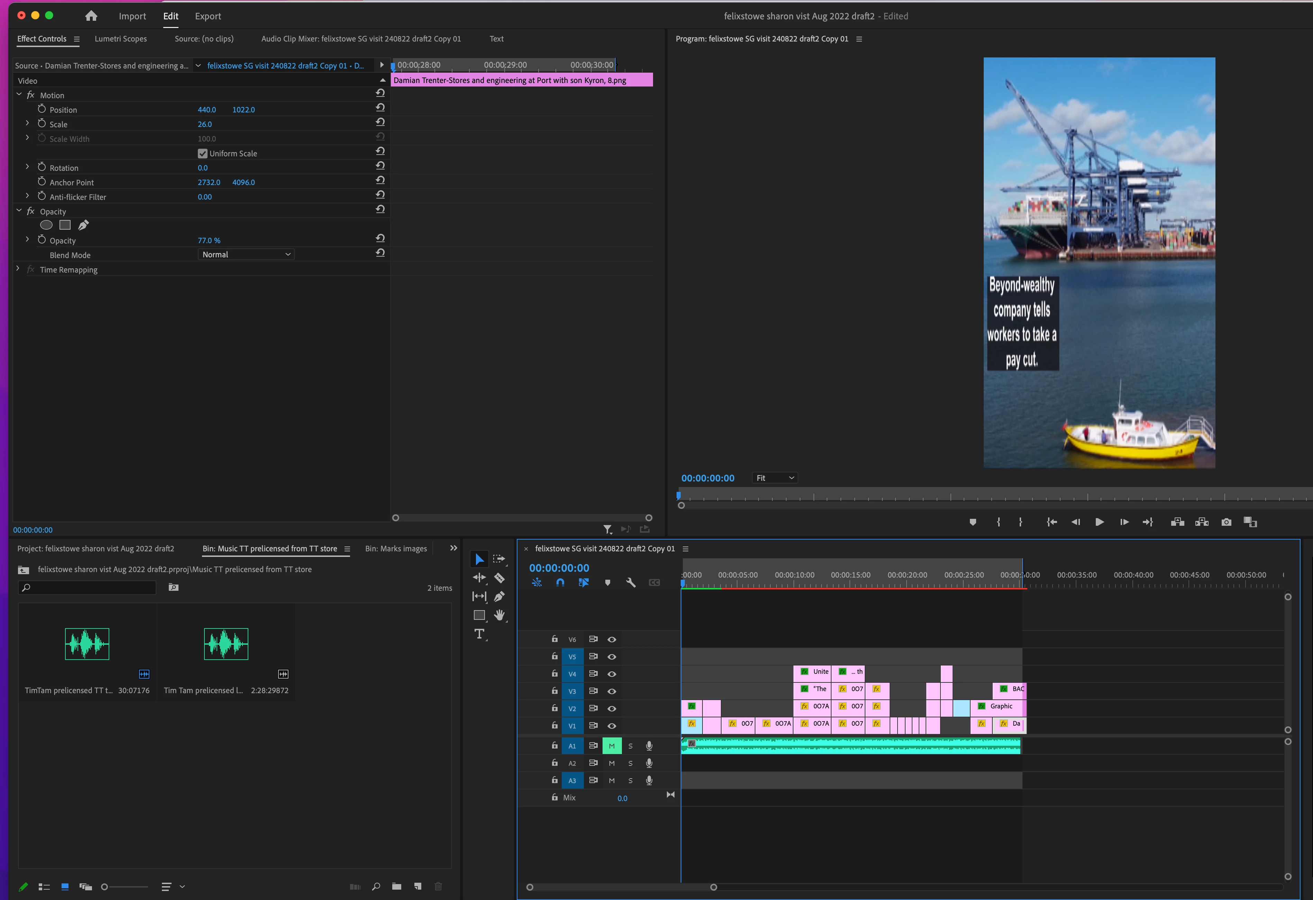
Task: Click the Export Frame camera icon
Action: point(1226,522)
